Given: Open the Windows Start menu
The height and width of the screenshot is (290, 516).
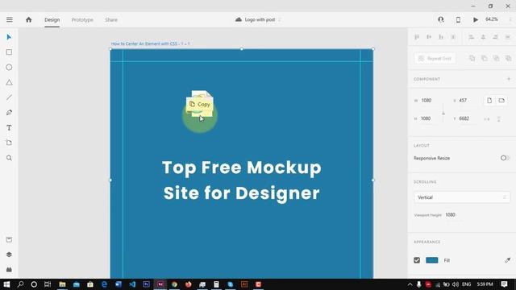Looking at the screenshot, I should tap(6, 284).
